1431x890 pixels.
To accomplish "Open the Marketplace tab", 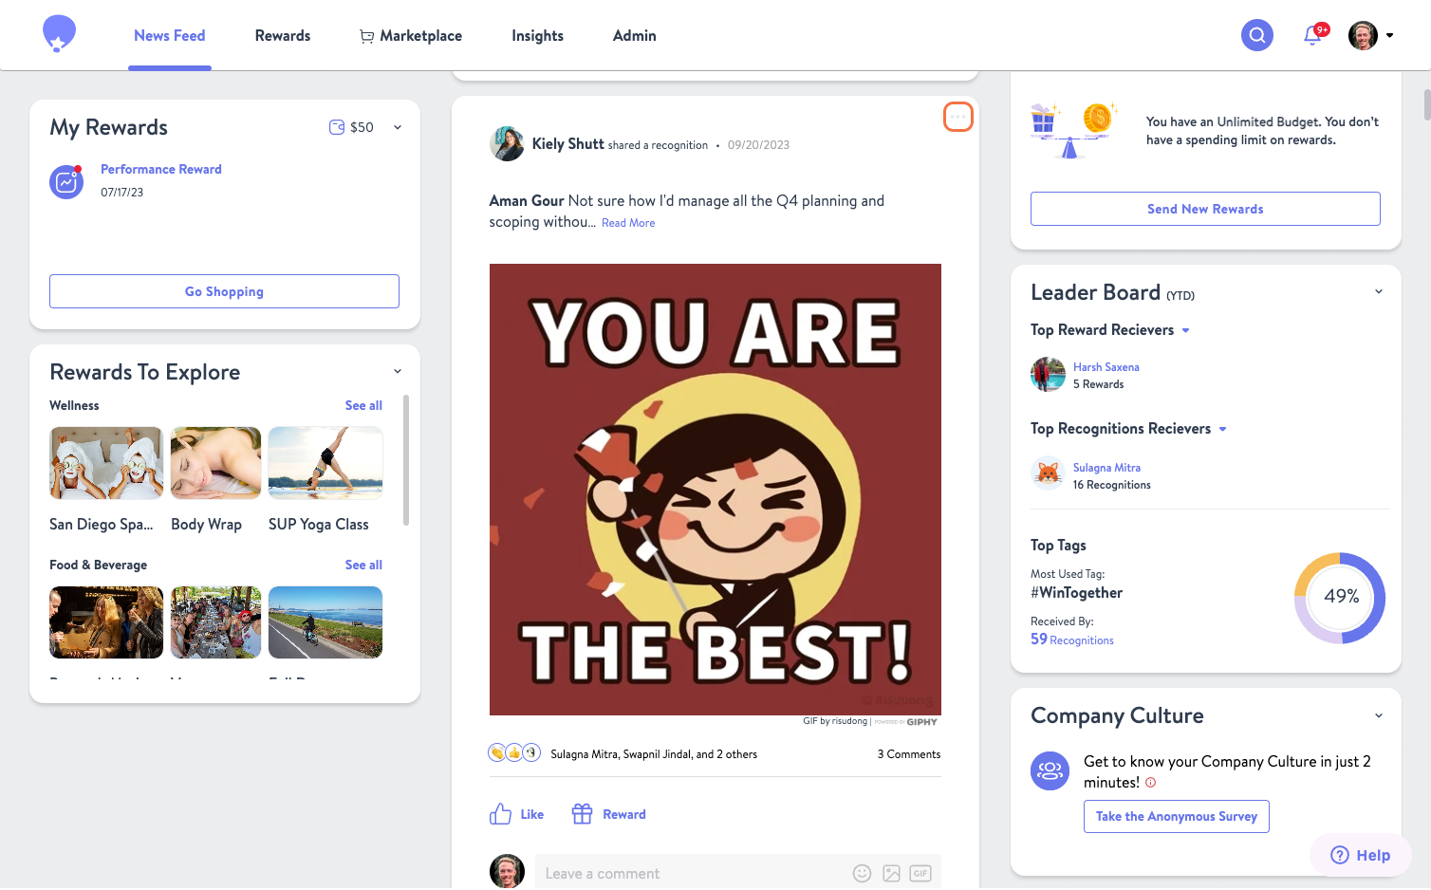I will [x=411, y=35].
